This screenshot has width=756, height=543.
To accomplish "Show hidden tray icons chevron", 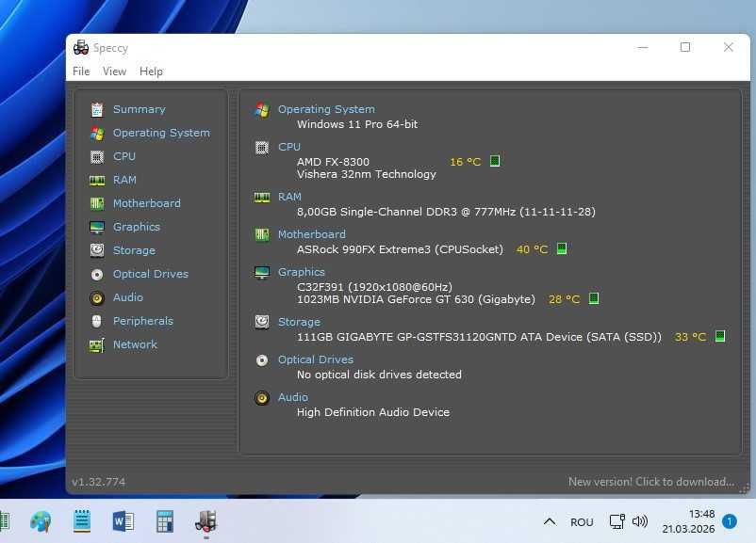I will [x=550, y=521].
